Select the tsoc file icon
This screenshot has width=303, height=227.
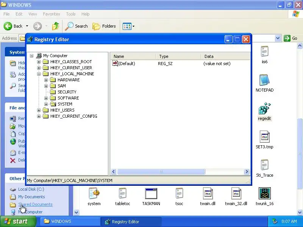[x=179, y=193]
